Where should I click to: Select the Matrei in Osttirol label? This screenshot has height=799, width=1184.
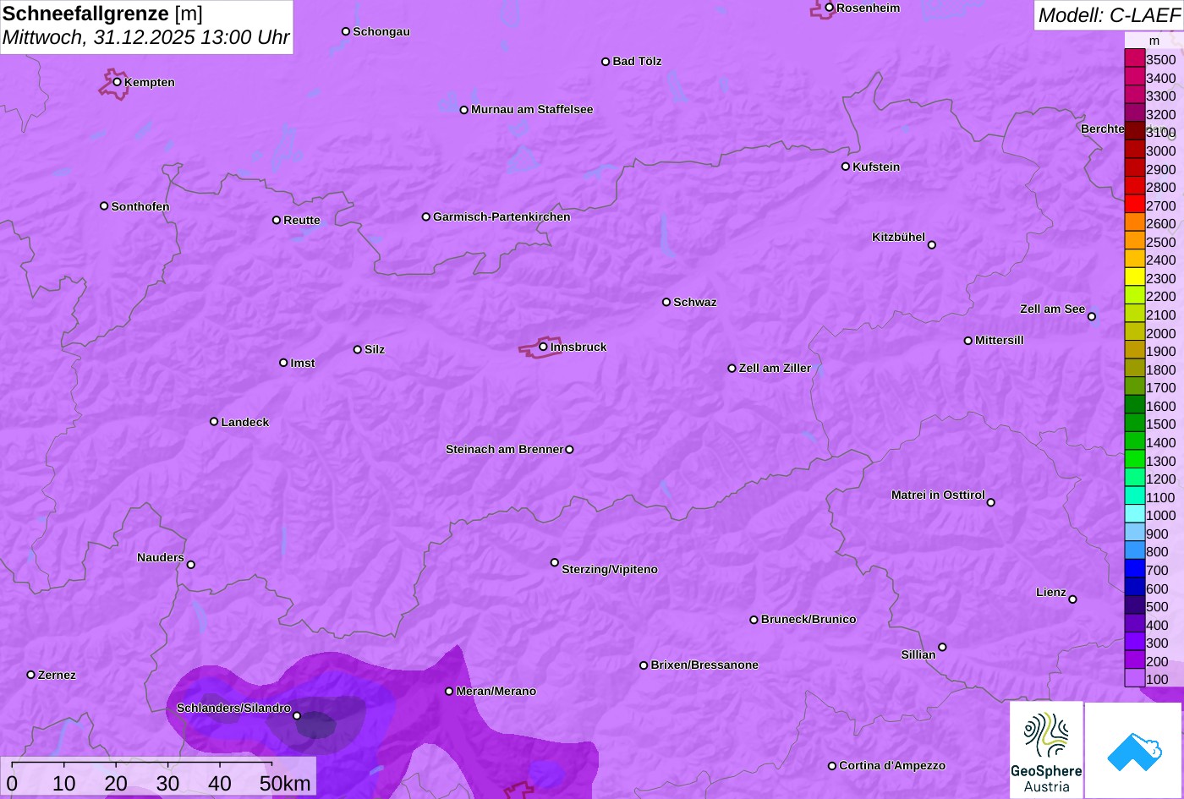click(x=938, y=495)
